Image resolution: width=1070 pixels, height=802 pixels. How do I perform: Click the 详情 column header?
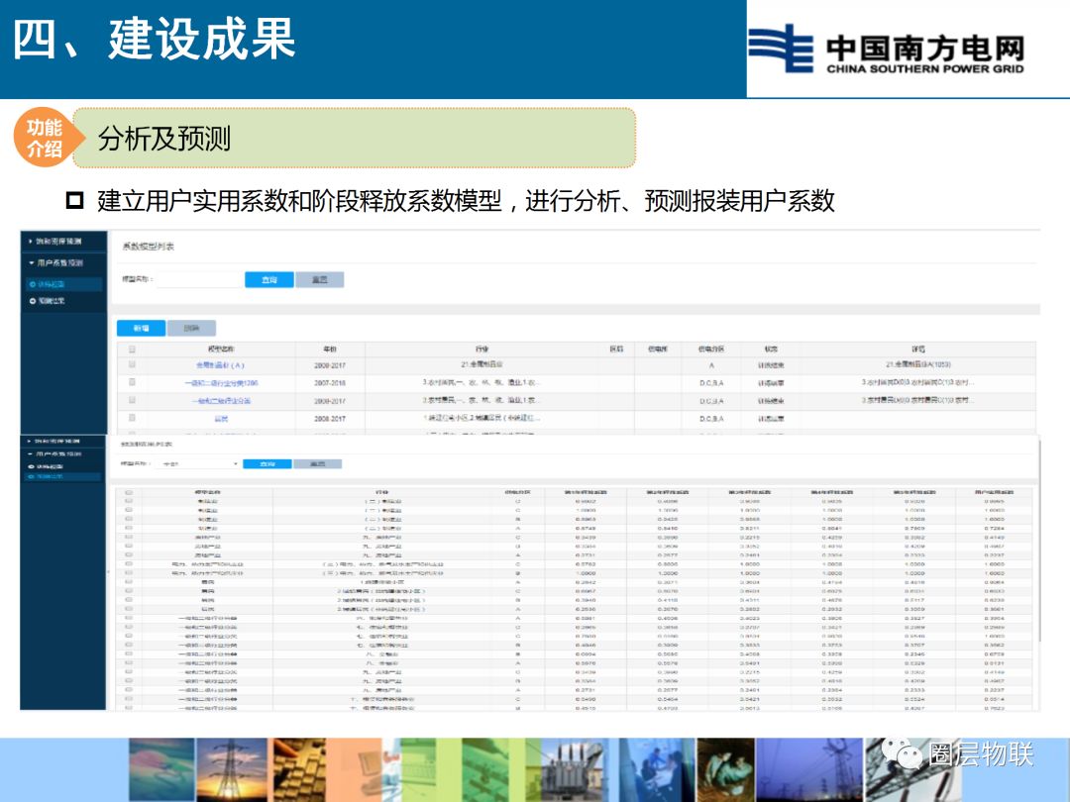pyautogui.click(x=917, y=350)
